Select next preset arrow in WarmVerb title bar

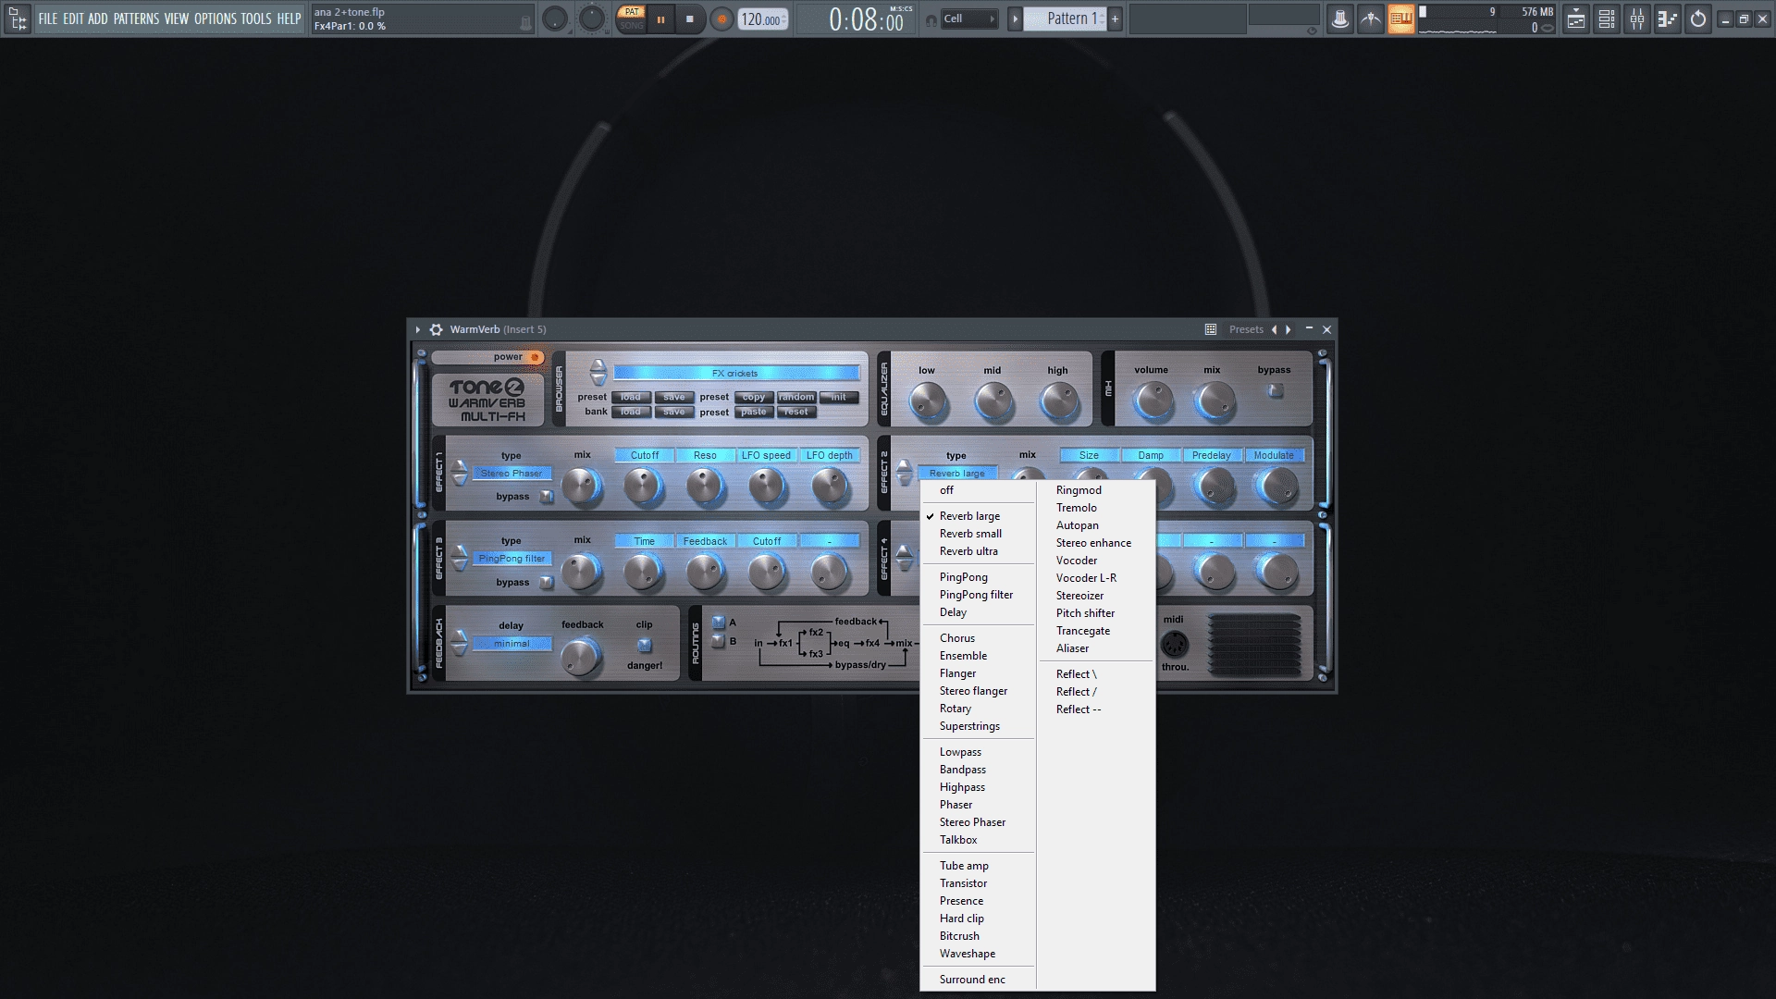tap(1289, 329)
